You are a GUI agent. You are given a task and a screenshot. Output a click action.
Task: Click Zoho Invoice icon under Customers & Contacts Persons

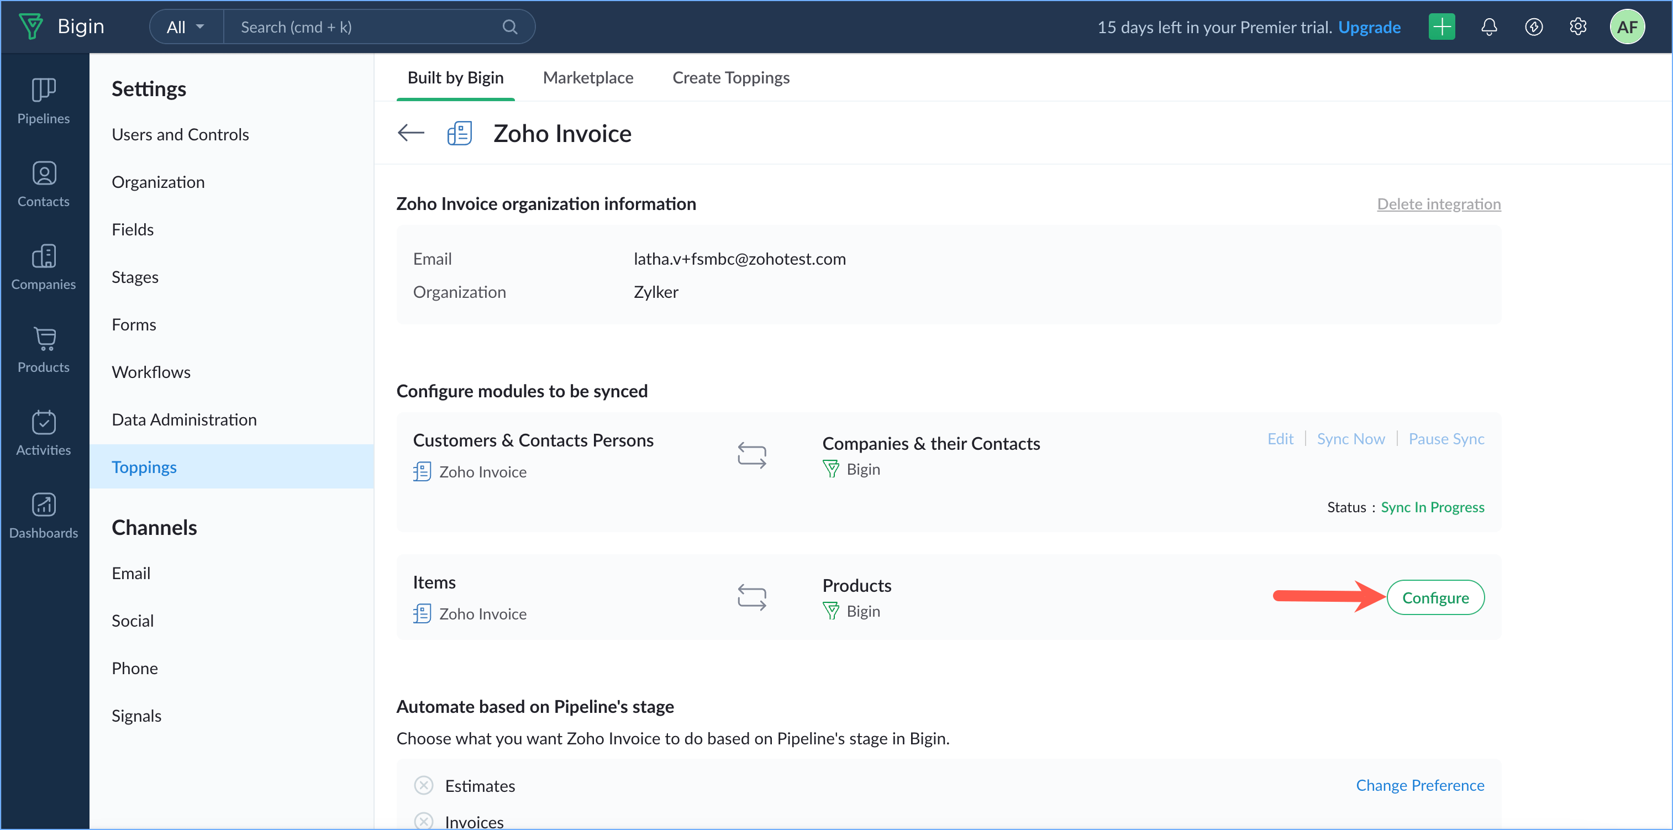point(422,471)
